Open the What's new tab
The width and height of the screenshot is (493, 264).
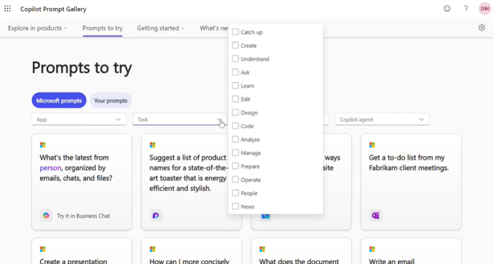(x=214, y=28)
